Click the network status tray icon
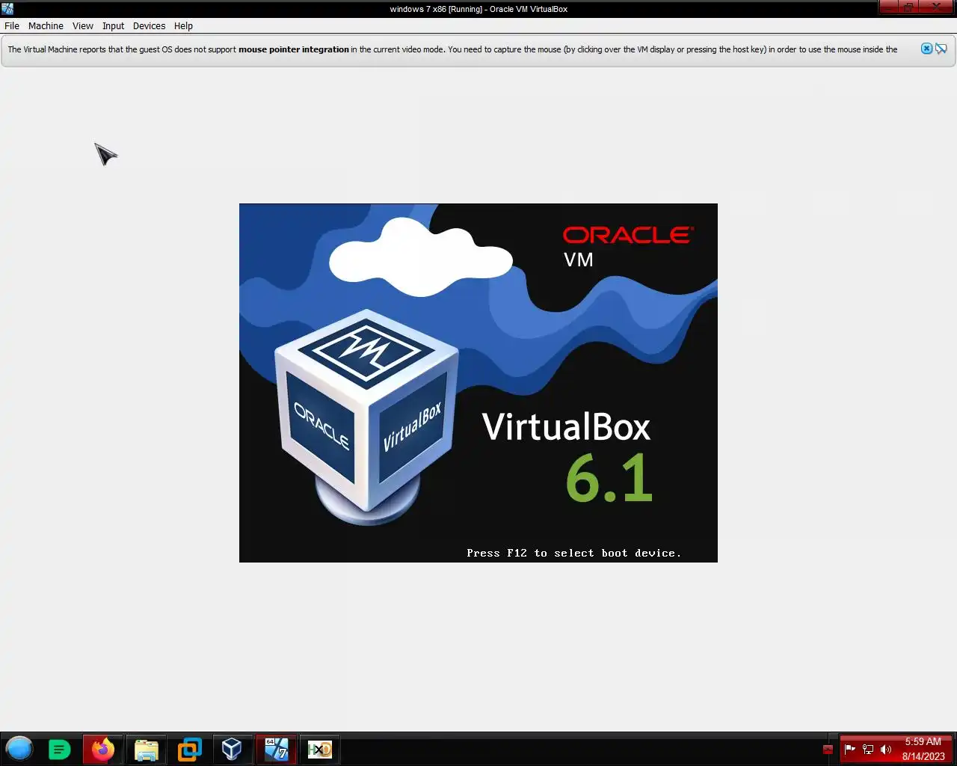The height and width of the screenshot is (766, 957). [868, 749]
